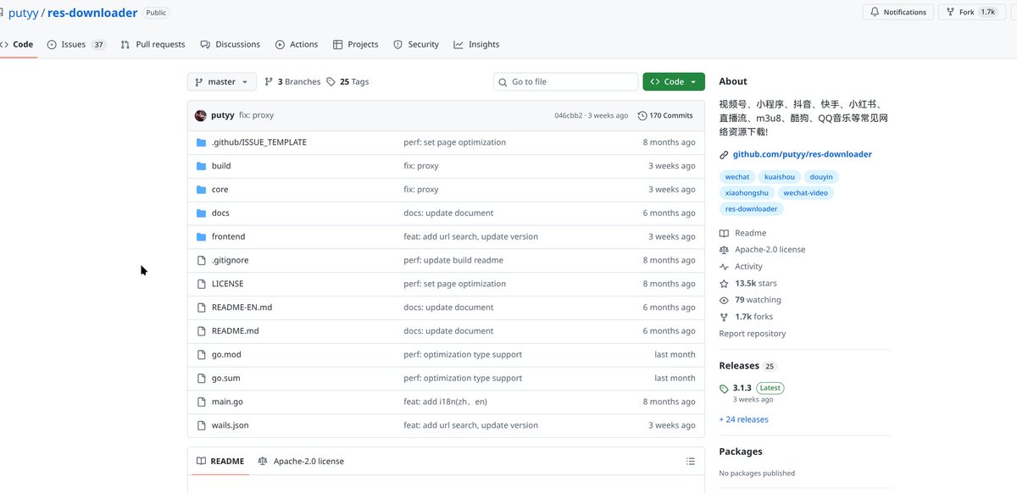
Task: View the 25 Tags link
Action: point(347,82)
